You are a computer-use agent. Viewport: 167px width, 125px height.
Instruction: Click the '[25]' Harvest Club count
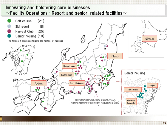[x=41, y=31]
